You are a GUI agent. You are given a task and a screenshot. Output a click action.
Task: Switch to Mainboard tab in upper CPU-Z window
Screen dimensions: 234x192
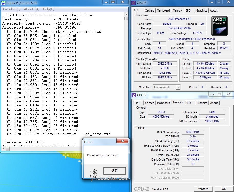(x=163, y=10)
